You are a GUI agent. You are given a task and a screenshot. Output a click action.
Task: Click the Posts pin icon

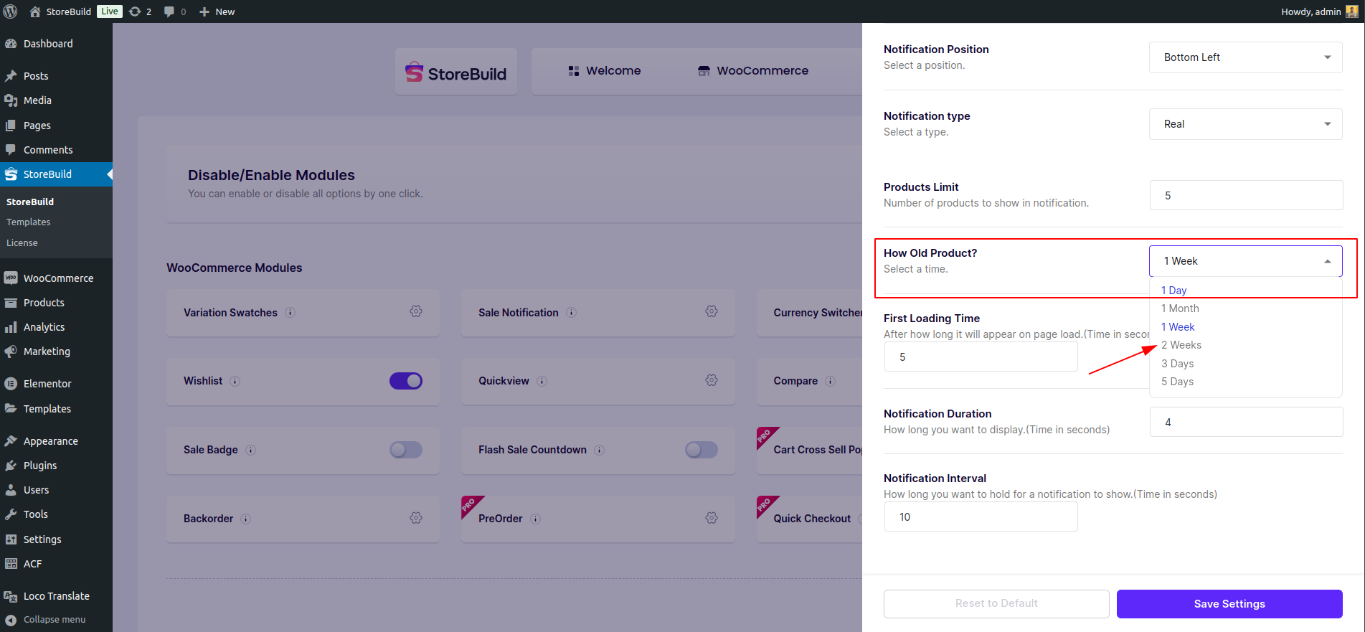pos(11,76)
